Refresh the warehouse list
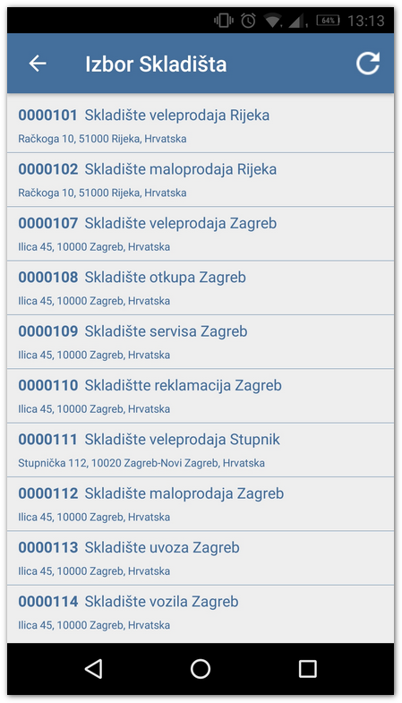This screenshot has height=703, width=402. pos(367,64)
